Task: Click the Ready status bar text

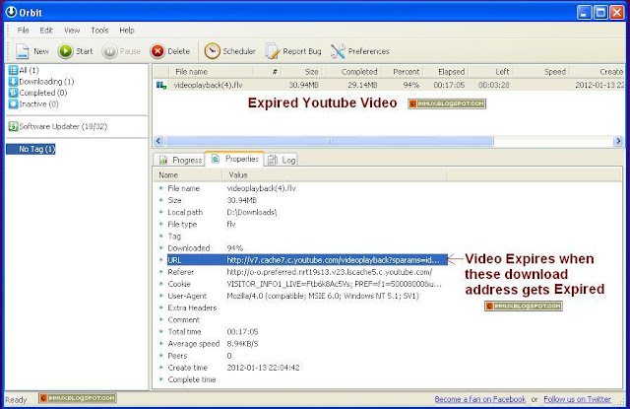Action: pos(16,400)
